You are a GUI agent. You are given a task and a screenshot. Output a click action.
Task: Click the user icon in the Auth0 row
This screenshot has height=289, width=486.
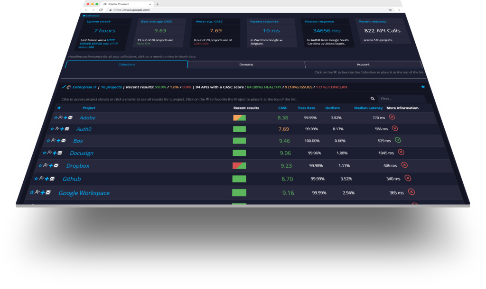pyautogui.click(x=57, y=128)
